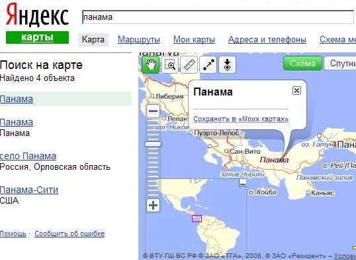Close the Панама map balloon
This screenshot has width=356, height=260.
[x=296, y=91]
